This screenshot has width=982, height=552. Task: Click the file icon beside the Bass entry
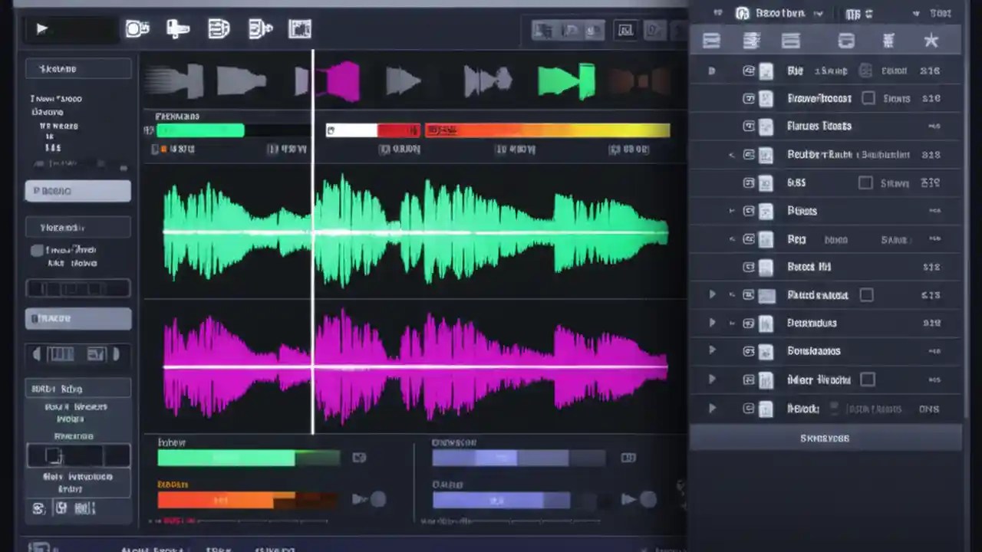tap(766, 239)
